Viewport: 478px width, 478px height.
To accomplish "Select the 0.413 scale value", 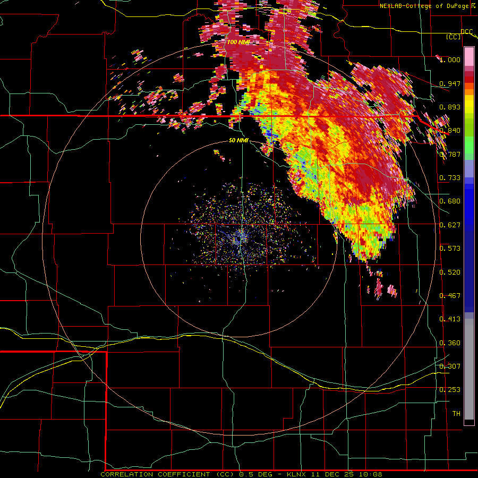I will [450, 319].
